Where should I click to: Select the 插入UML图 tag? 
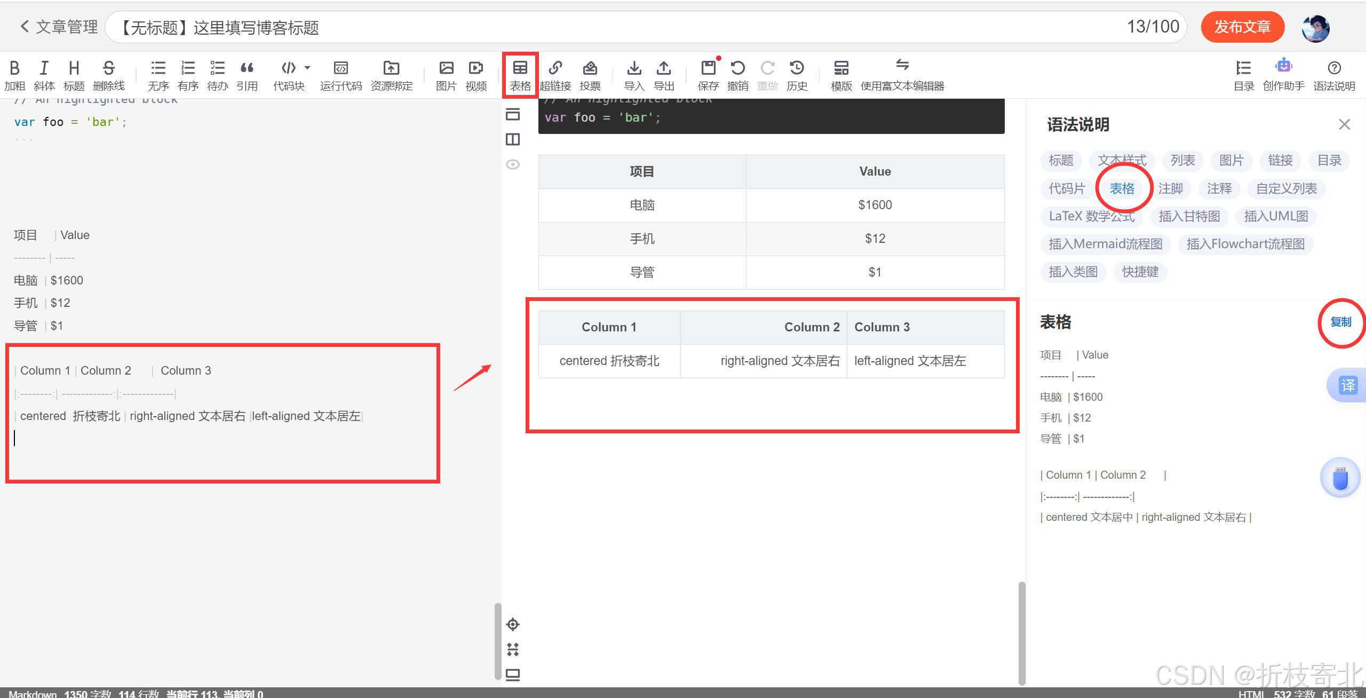[x=1276, y=216]
